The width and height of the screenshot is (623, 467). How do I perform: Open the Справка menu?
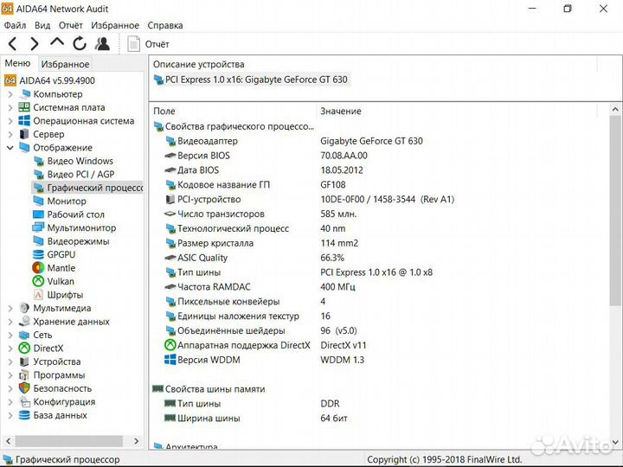165,25
